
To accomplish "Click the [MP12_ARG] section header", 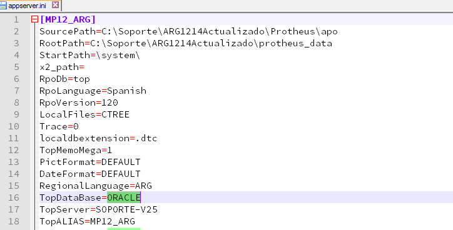I will point(68,19).
